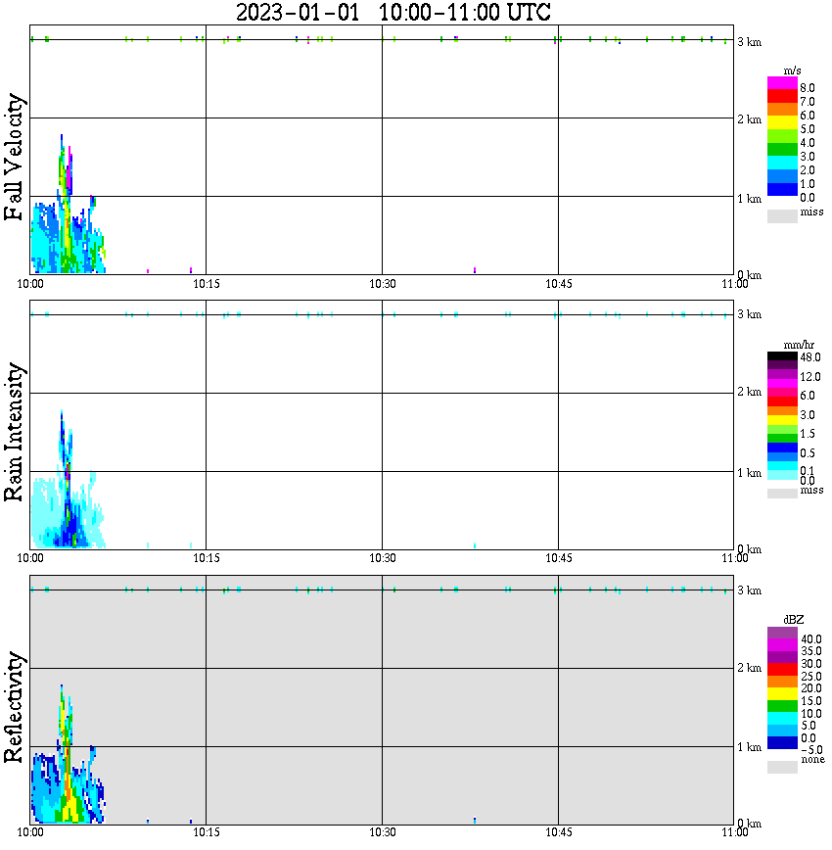Click the '2 km' label beside the Fall Velocity plot
Viewport: 832px width, 850px height.
coord(749,119)
